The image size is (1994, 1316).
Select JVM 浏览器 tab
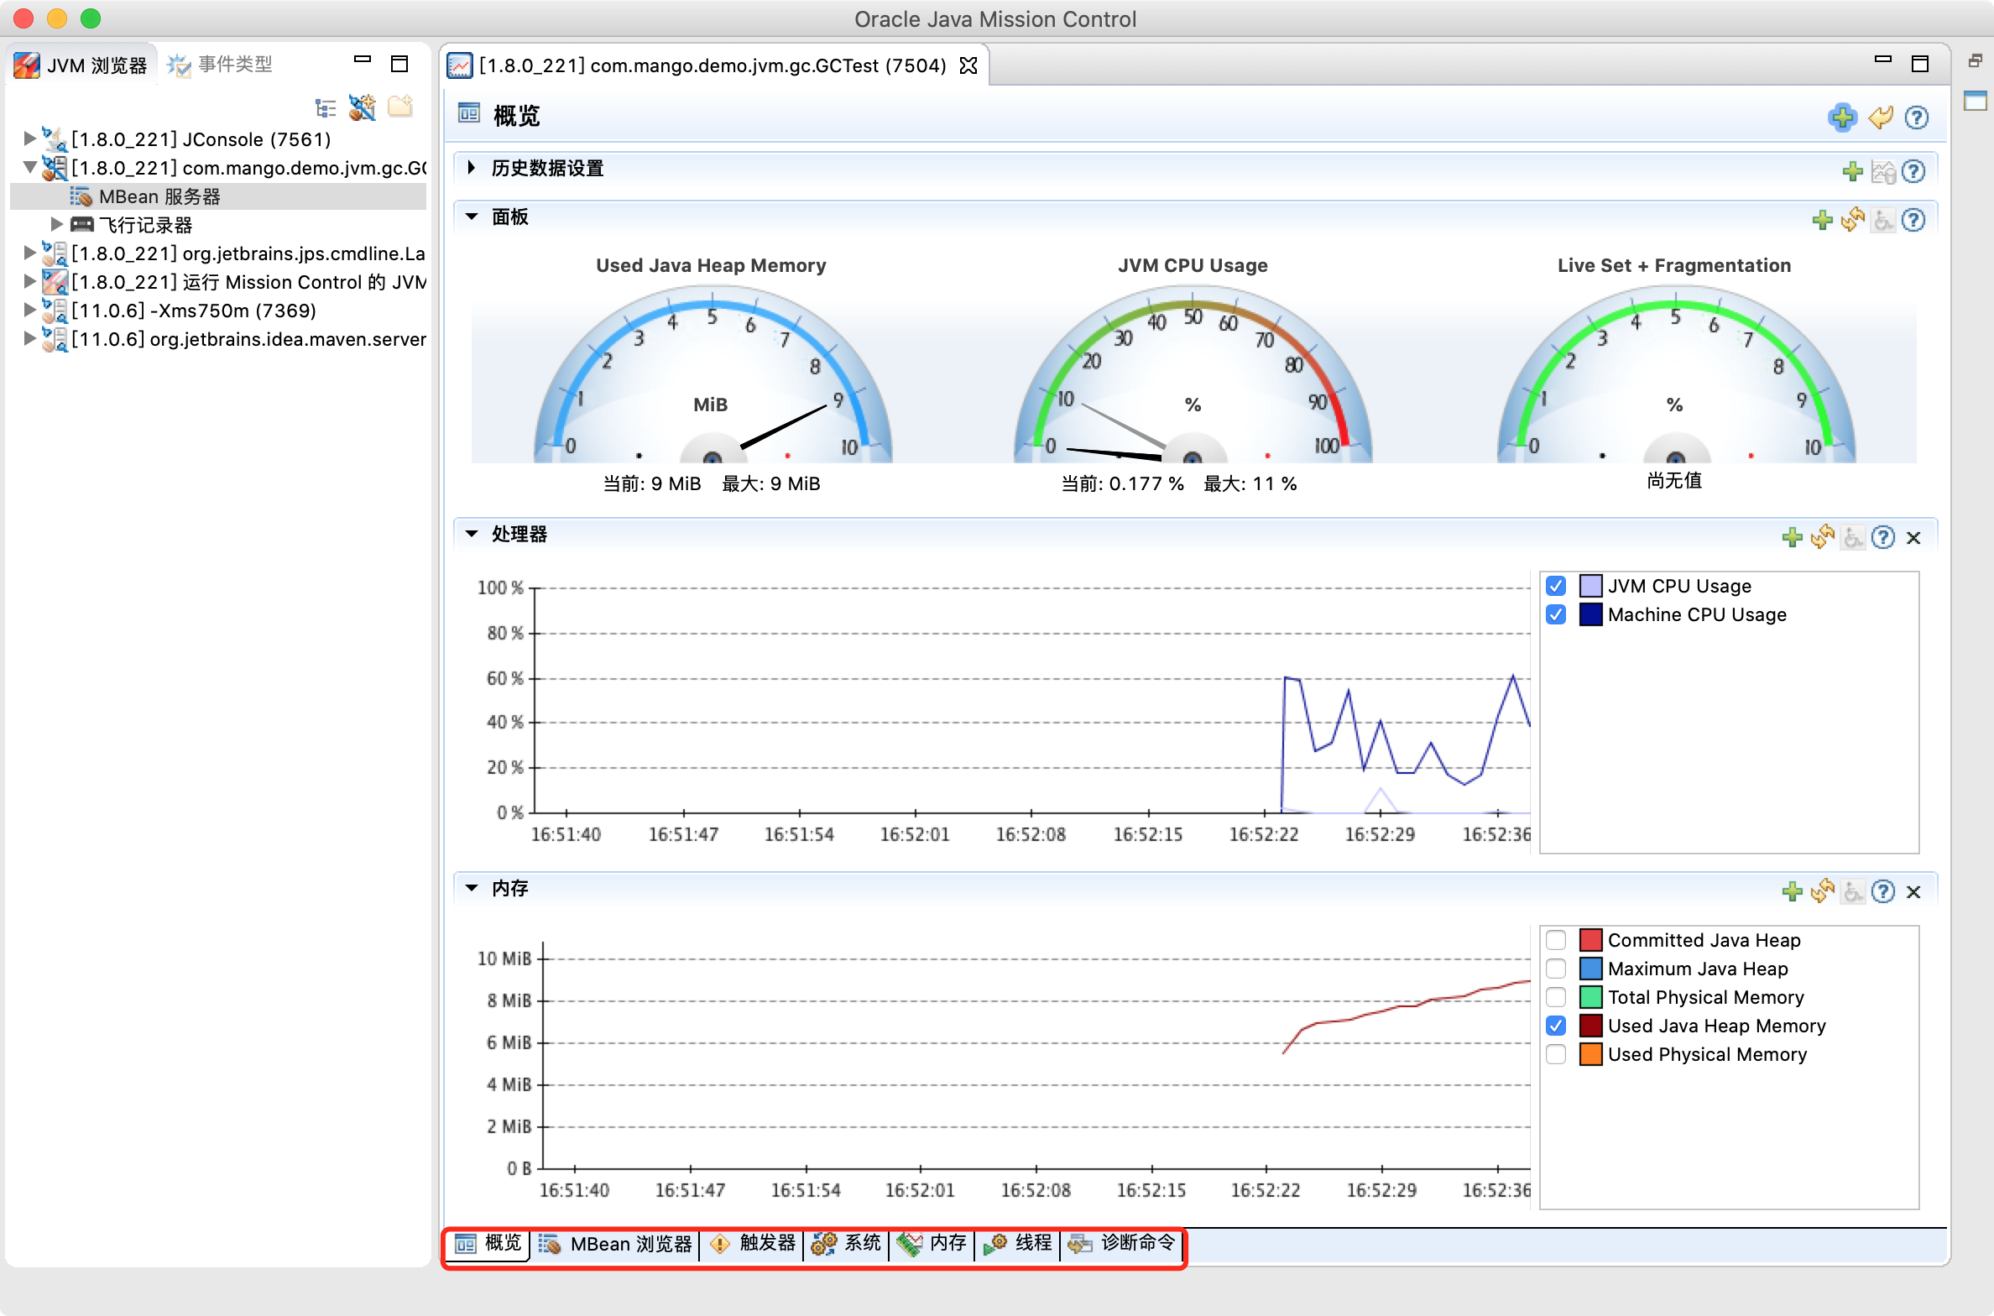pos(81,65)
